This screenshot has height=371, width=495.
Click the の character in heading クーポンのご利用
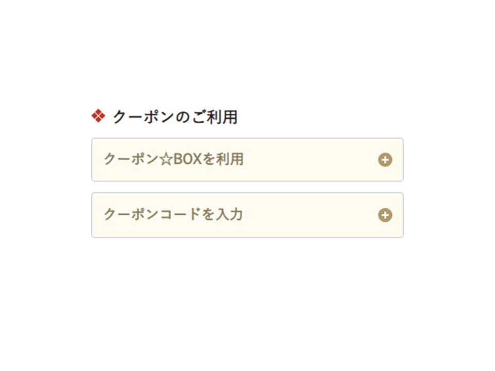click(183, 117)
